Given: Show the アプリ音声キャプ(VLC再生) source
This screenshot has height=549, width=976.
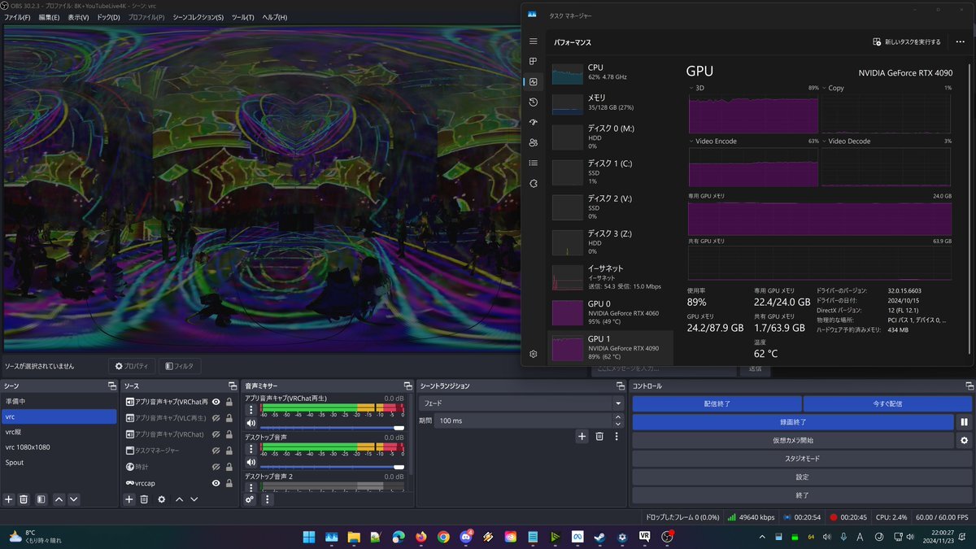Looking at the screenshot, I should [216, 418].
